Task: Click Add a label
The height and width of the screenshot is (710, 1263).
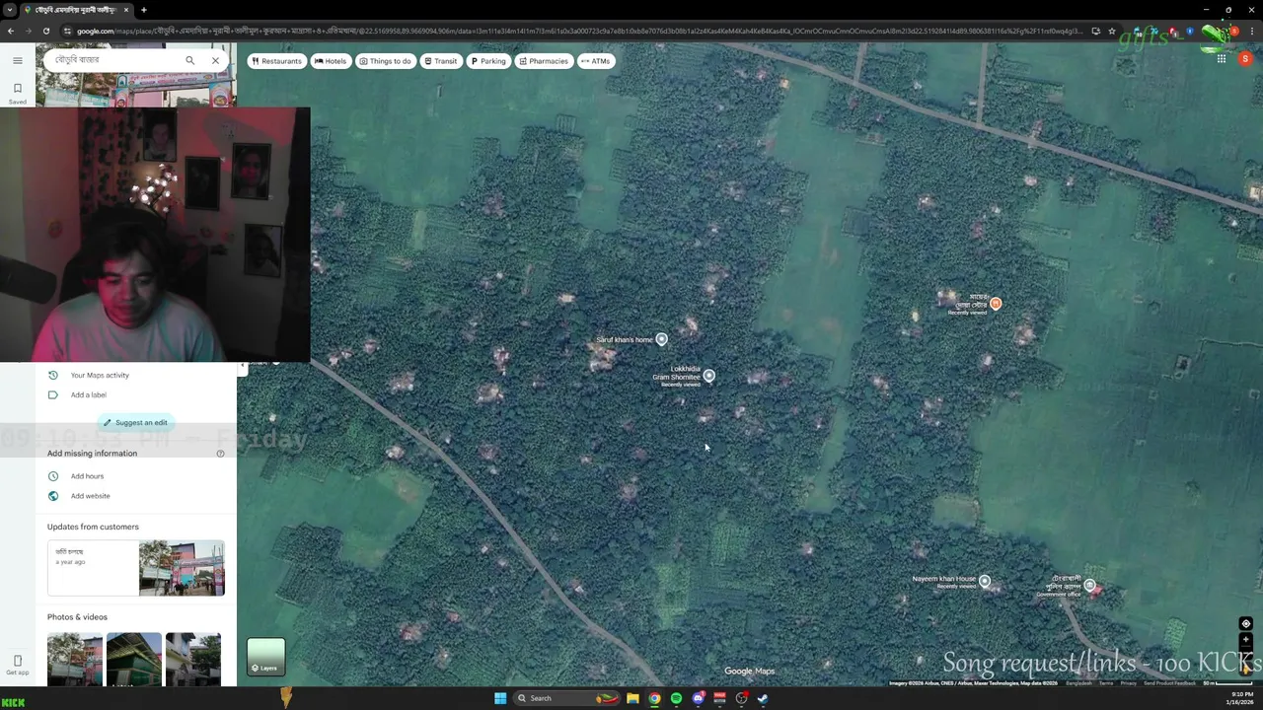Action: coord(88,395)
